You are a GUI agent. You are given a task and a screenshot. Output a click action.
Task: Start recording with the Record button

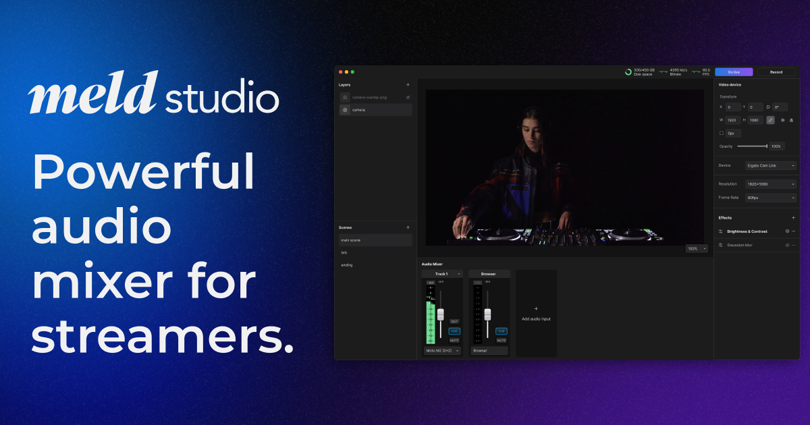coord(778,72)
